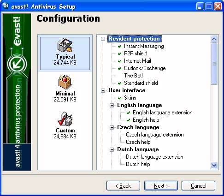Image resolution: width=224 pixels, height=196 pixels.
Task: Disable the Skins component checkmark
Action: tap(119, 98)
